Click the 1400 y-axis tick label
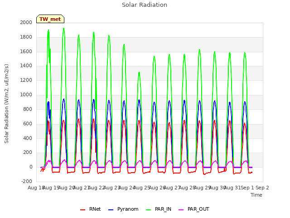The height and width of the screenshot is (218, 290). click(26, 66)
